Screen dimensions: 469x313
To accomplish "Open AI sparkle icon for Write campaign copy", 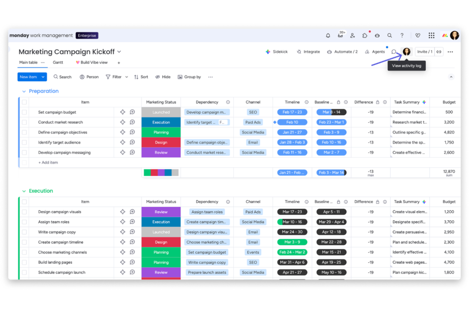I will (123, 231).
